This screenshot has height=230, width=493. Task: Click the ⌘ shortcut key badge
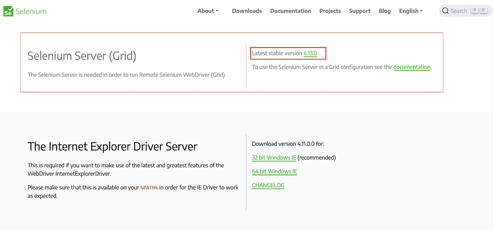[x=475, y=10]
